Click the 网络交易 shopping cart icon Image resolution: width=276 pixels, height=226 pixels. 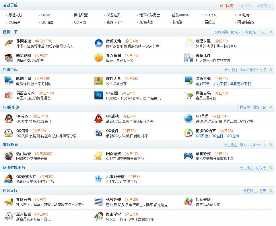[x=188, y=96]
